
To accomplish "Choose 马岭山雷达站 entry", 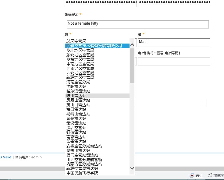I will [97, 114].
